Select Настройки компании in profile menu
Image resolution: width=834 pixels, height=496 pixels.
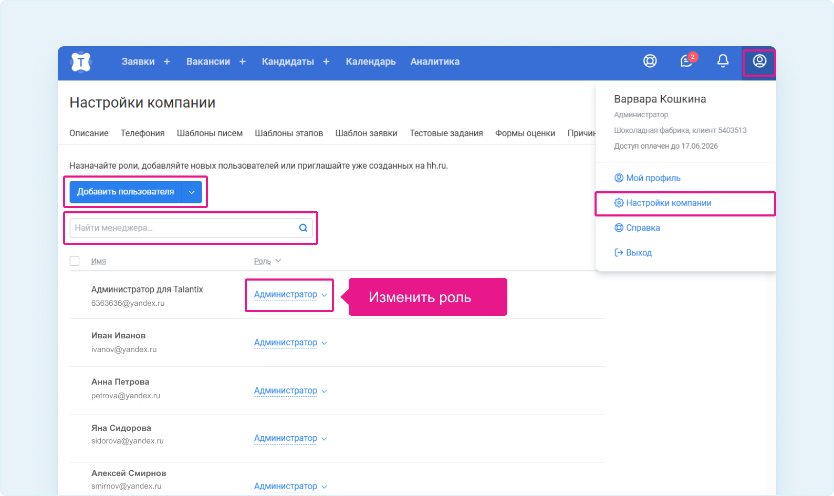(668, 203)
